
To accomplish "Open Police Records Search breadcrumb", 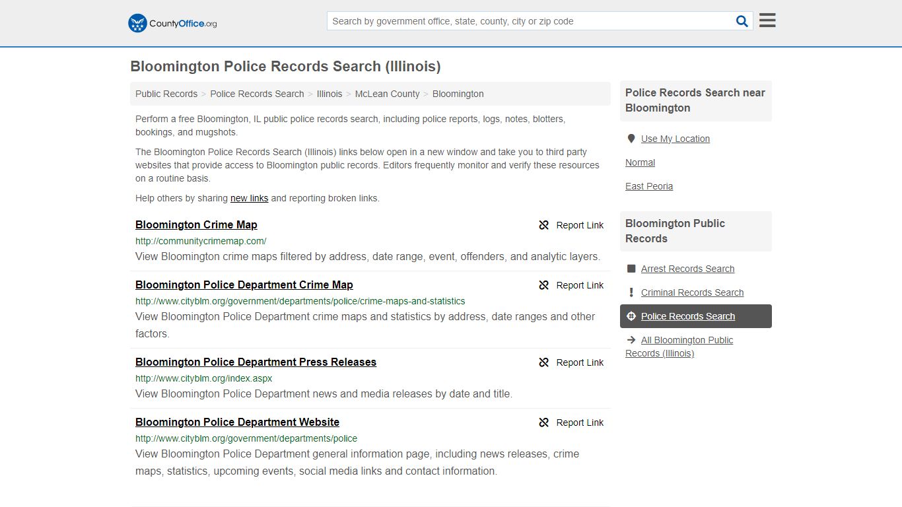I will [257, 94].
